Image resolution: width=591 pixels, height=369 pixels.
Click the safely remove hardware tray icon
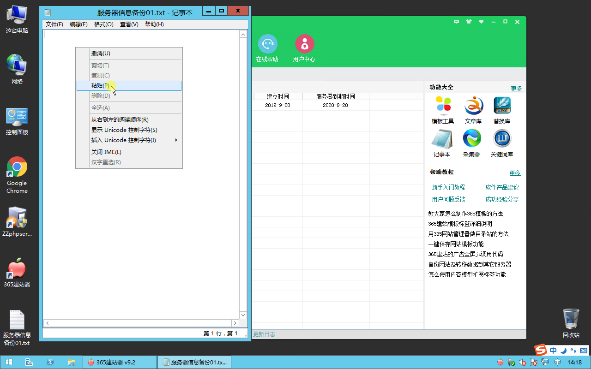pyautogui.click(x=511, y=363)
